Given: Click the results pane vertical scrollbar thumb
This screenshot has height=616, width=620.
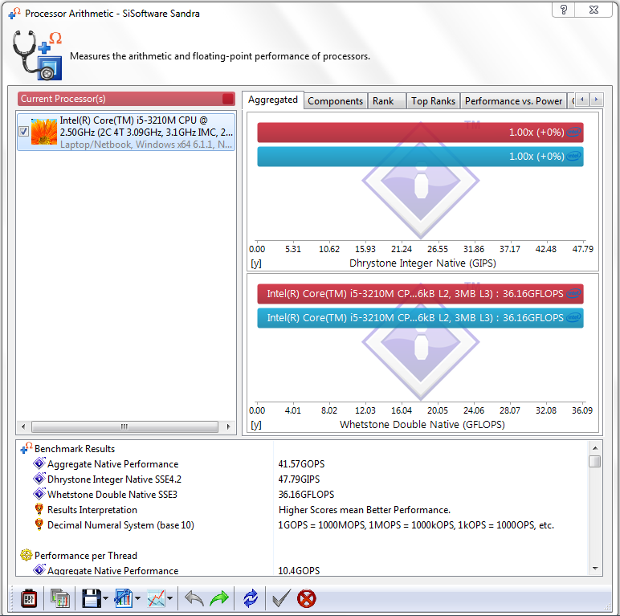Looking at the screenshot, I should tap(594, 462).
